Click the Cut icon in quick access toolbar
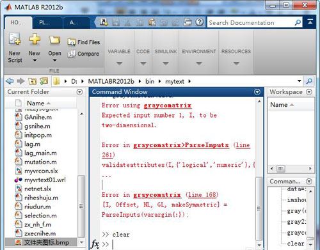The image size is (320, 250). click(x=127, y=22)
